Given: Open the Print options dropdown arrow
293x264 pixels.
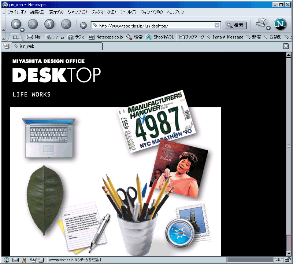Looking at the screenshot, I should click(268, 28).
